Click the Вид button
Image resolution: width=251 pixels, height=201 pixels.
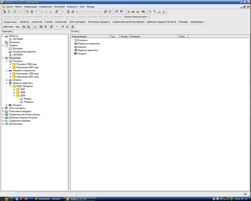pos(18,27)
